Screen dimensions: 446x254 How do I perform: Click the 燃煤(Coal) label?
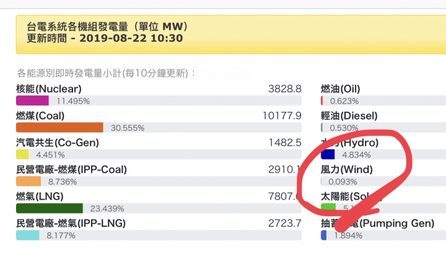[x=40, y=116]
